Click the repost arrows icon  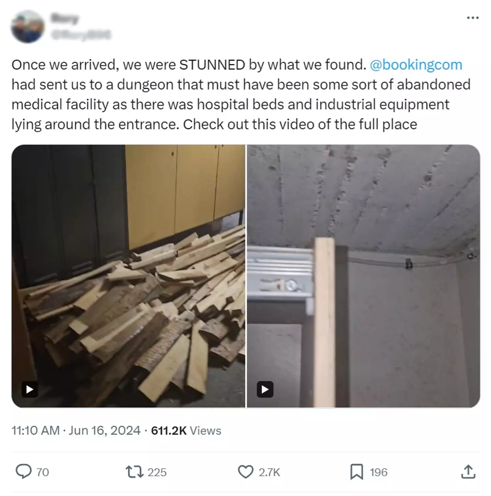[x=135, y=472]
